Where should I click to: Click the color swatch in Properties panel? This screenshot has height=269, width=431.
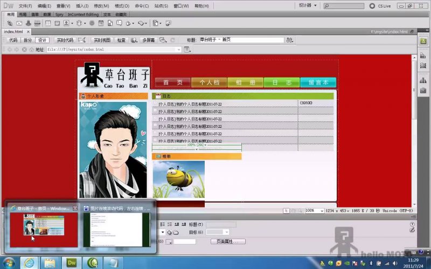(169, 242)
